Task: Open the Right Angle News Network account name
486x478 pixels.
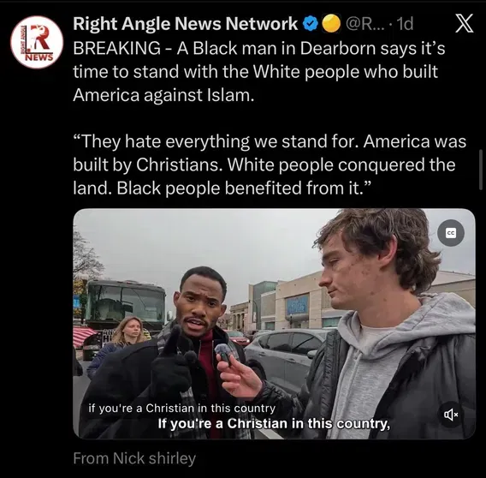Action: [x=185, y=24]
